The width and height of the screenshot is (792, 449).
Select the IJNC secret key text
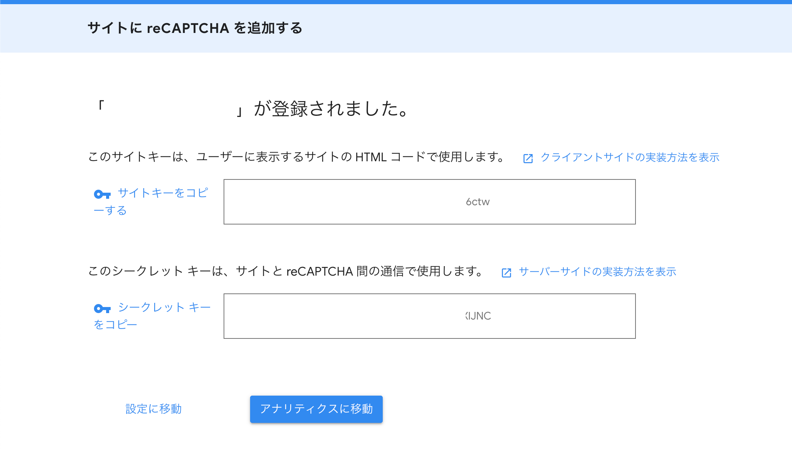click(478, 316)
